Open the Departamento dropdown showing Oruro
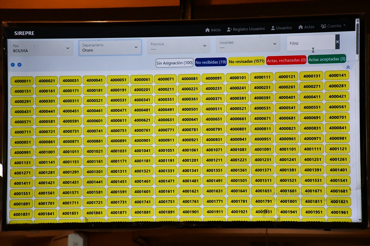This screenshot has height=246, width=370. click(x=110, y=48)
